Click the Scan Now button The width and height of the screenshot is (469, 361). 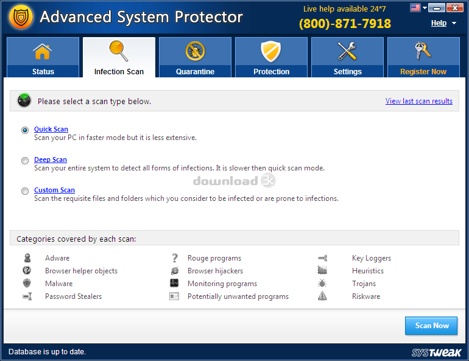pos(431,326)
